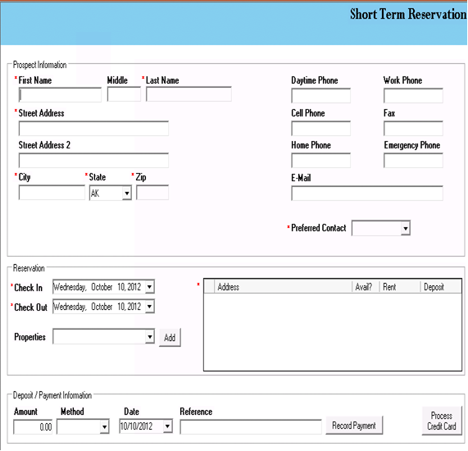Sort by the Address column header
468x451 pixels.
click(x=283, y=287)
